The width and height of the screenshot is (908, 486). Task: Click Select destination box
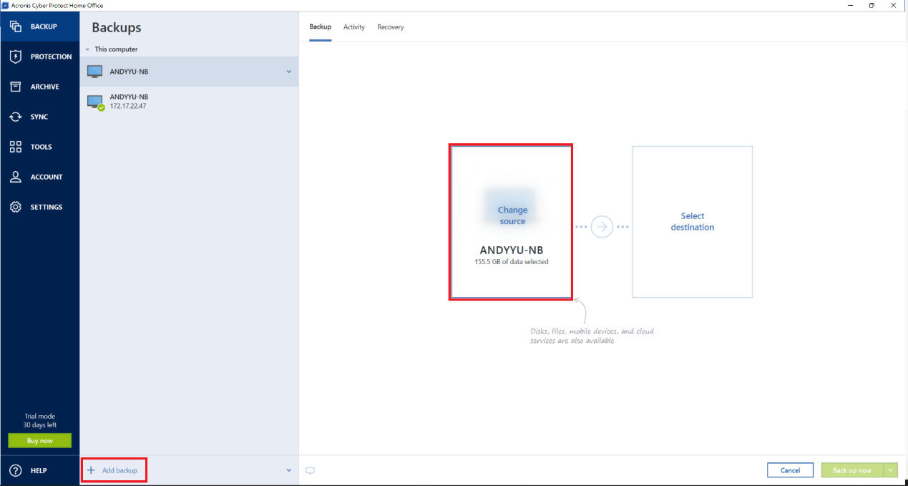tap(693, 222)
